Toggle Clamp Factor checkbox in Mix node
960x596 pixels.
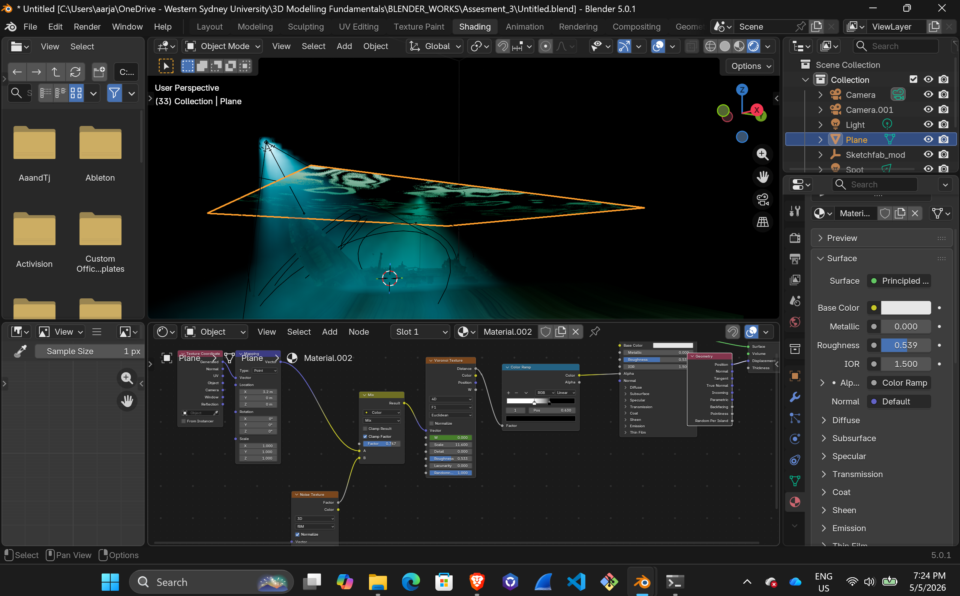[365, 436]
